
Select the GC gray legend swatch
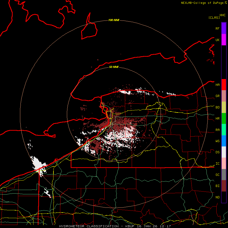coord(224,175)
